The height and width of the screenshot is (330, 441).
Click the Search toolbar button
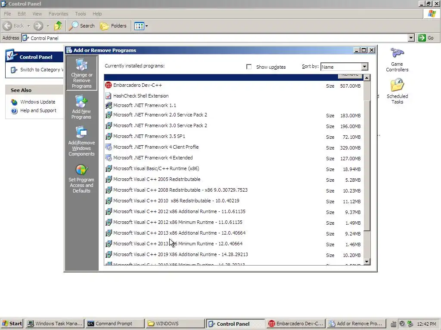tap(81, 26)
